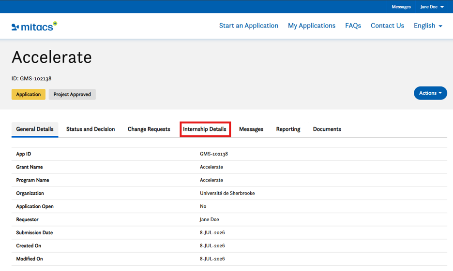Click the ID: GMS-102138 text under heading
Image resolution: width=453 pixels, height=271 pixels.
pyautogui.click(x=31, y=78)
